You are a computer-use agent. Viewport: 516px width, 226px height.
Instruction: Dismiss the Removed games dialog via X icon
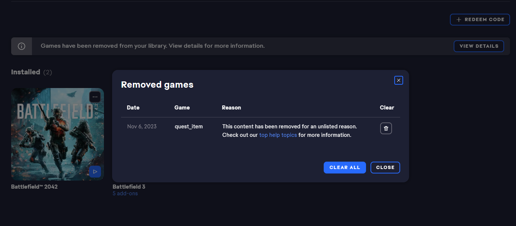pos(398,80)
